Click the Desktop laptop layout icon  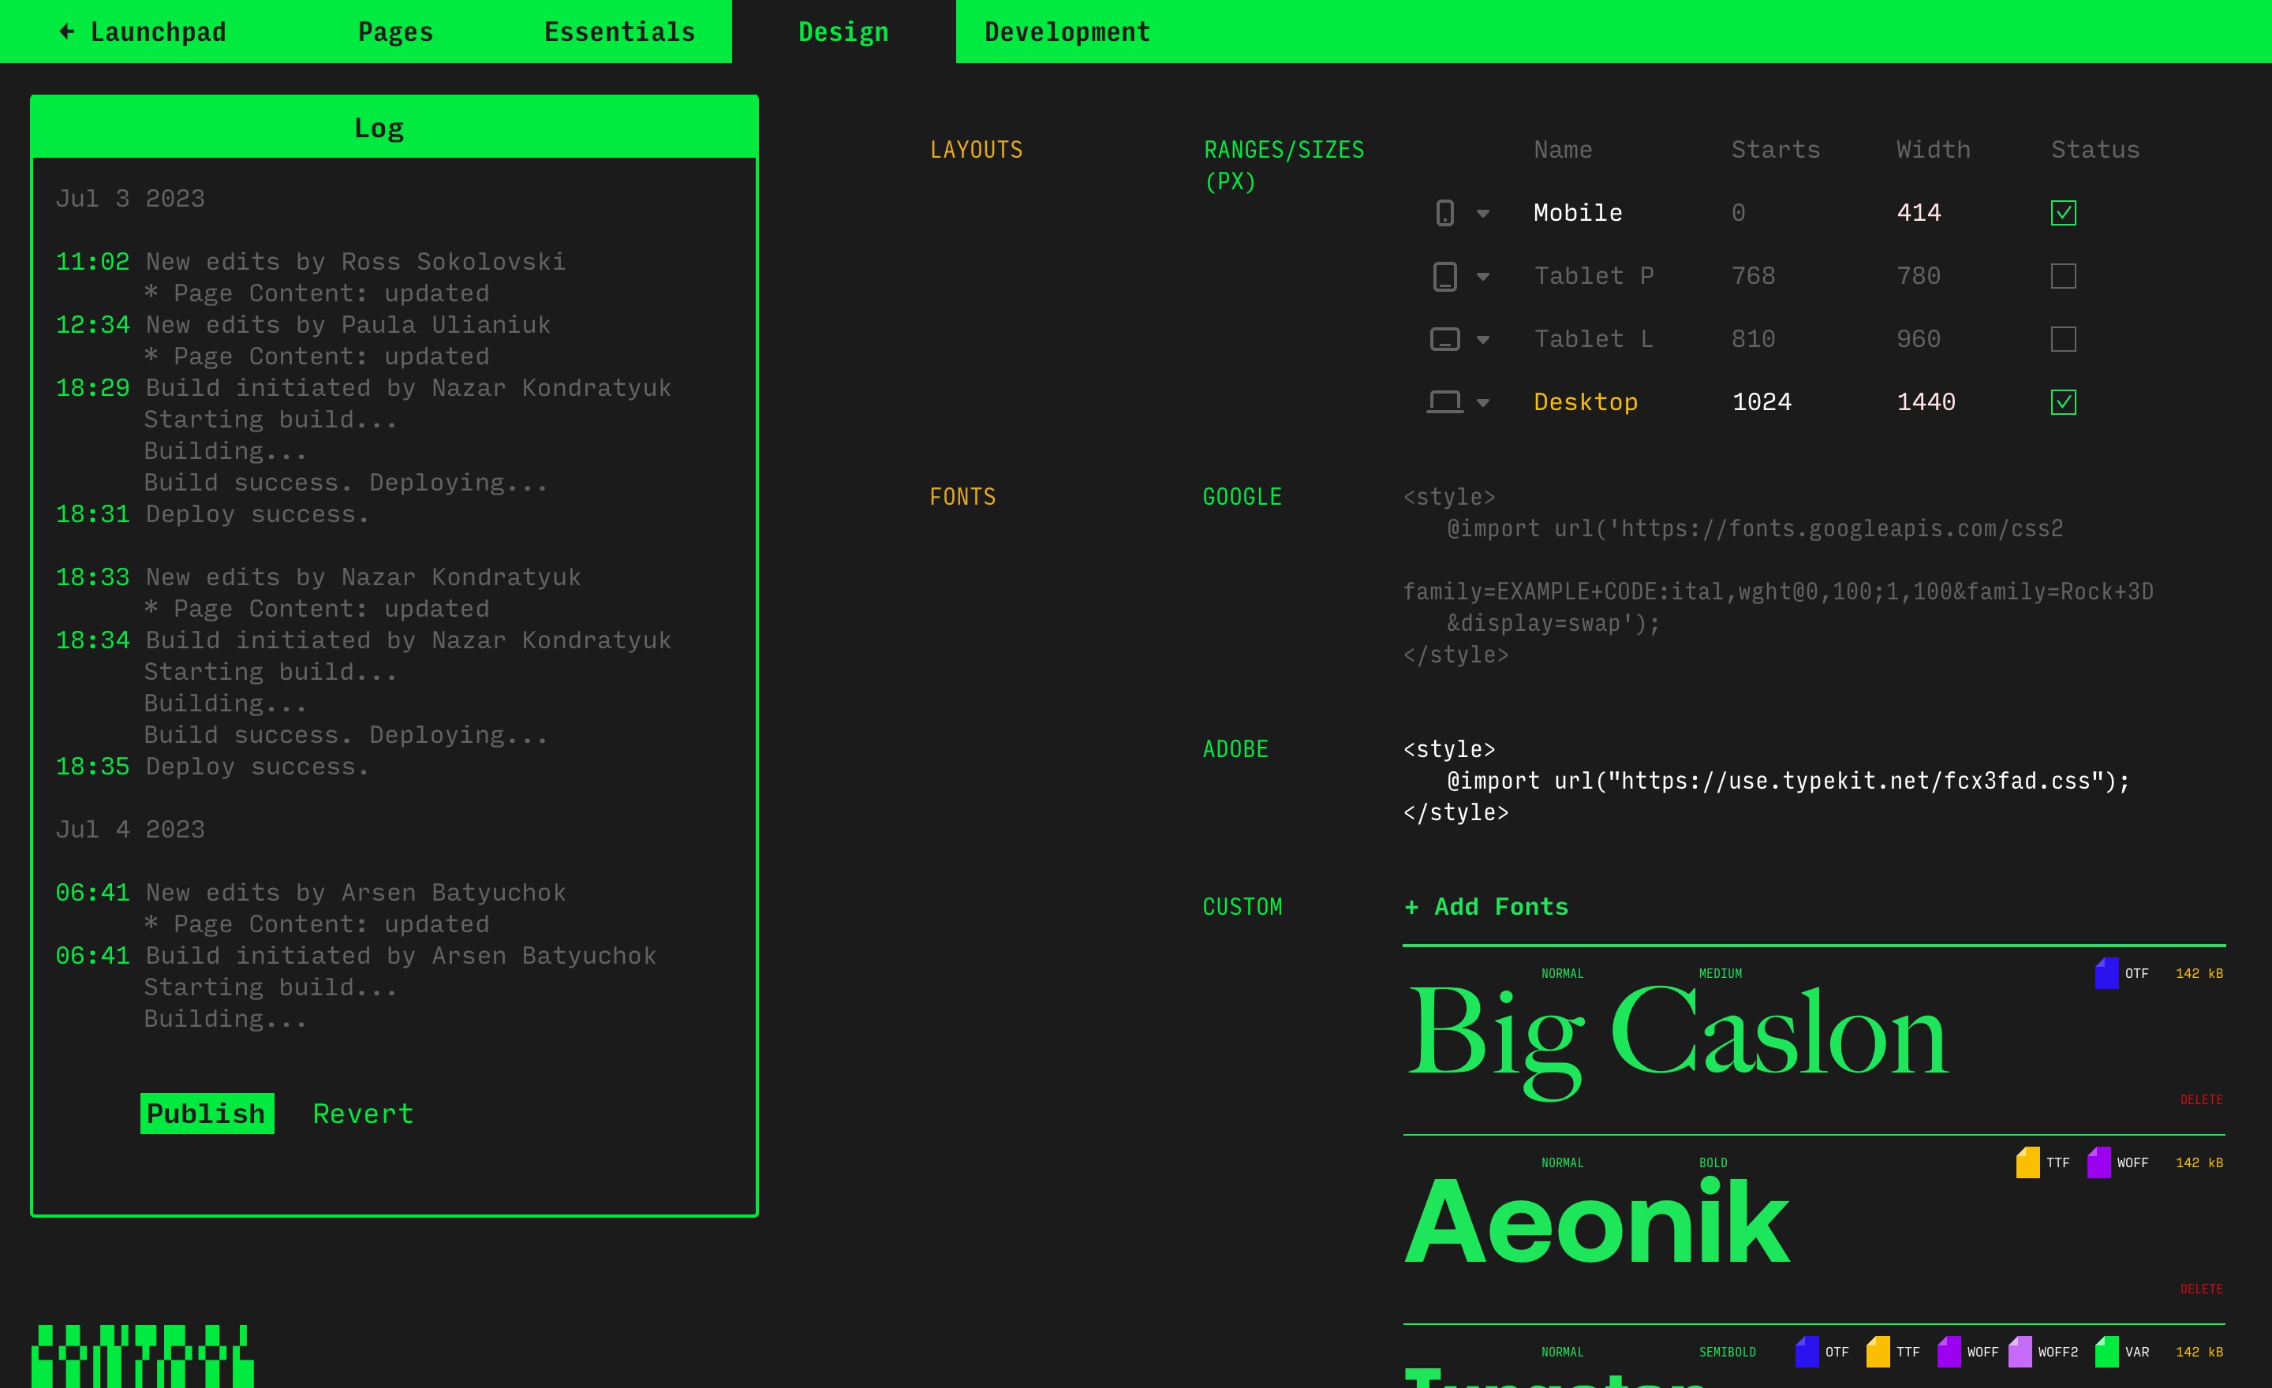(1445, 402)
